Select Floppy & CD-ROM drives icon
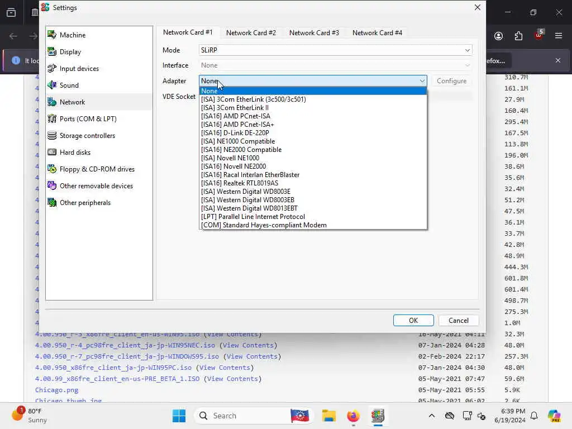This screenshot has width=572, height=429. point(52,169)
